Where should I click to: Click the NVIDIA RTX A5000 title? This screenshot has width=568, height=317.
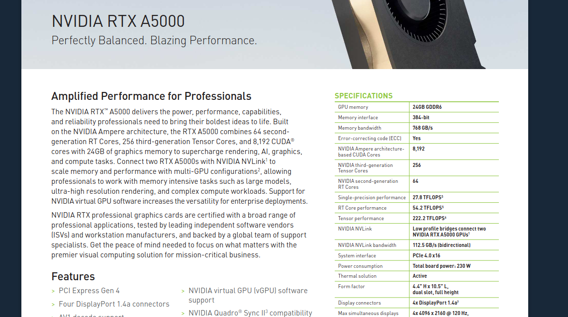tap(118, 21)
